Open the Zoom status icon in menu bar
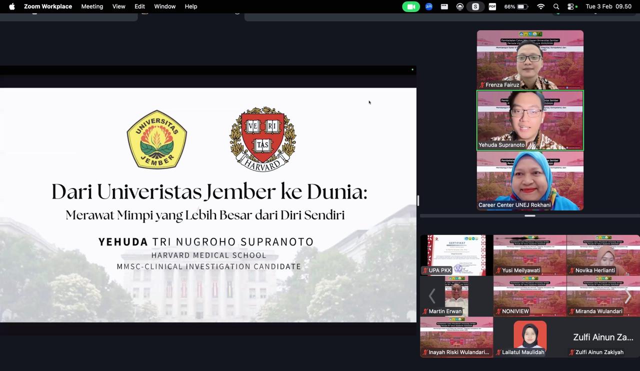Screen dimensions: 640x371 pos(428,6)
